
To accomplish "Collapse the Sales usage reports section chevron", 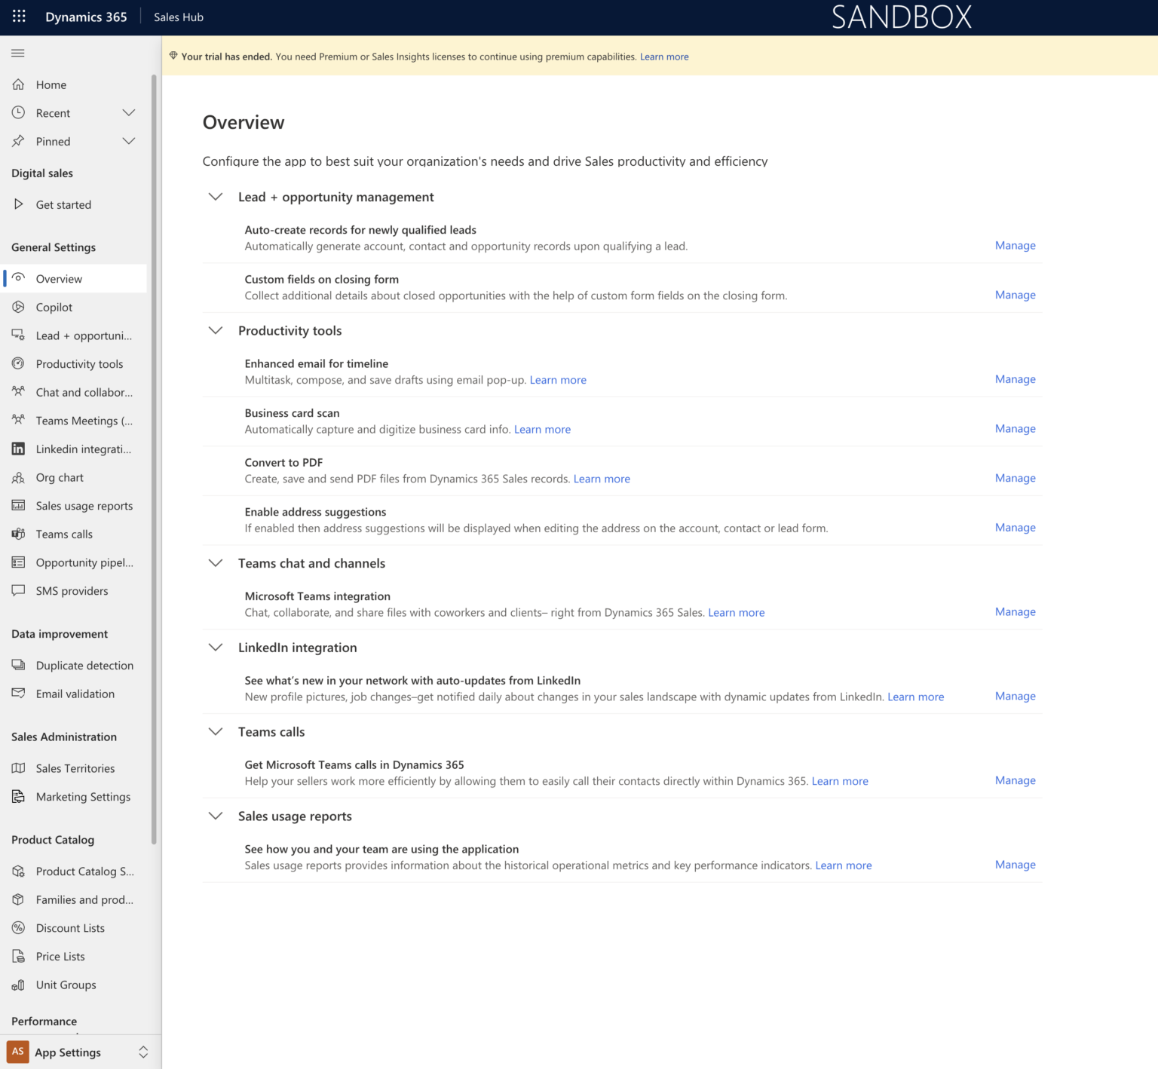I will pyautogui.click(x=216, y=816).
